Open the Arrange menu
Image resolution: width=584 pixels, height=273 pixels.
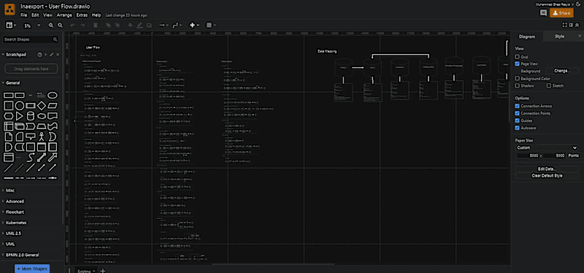[x=64, y=15]
